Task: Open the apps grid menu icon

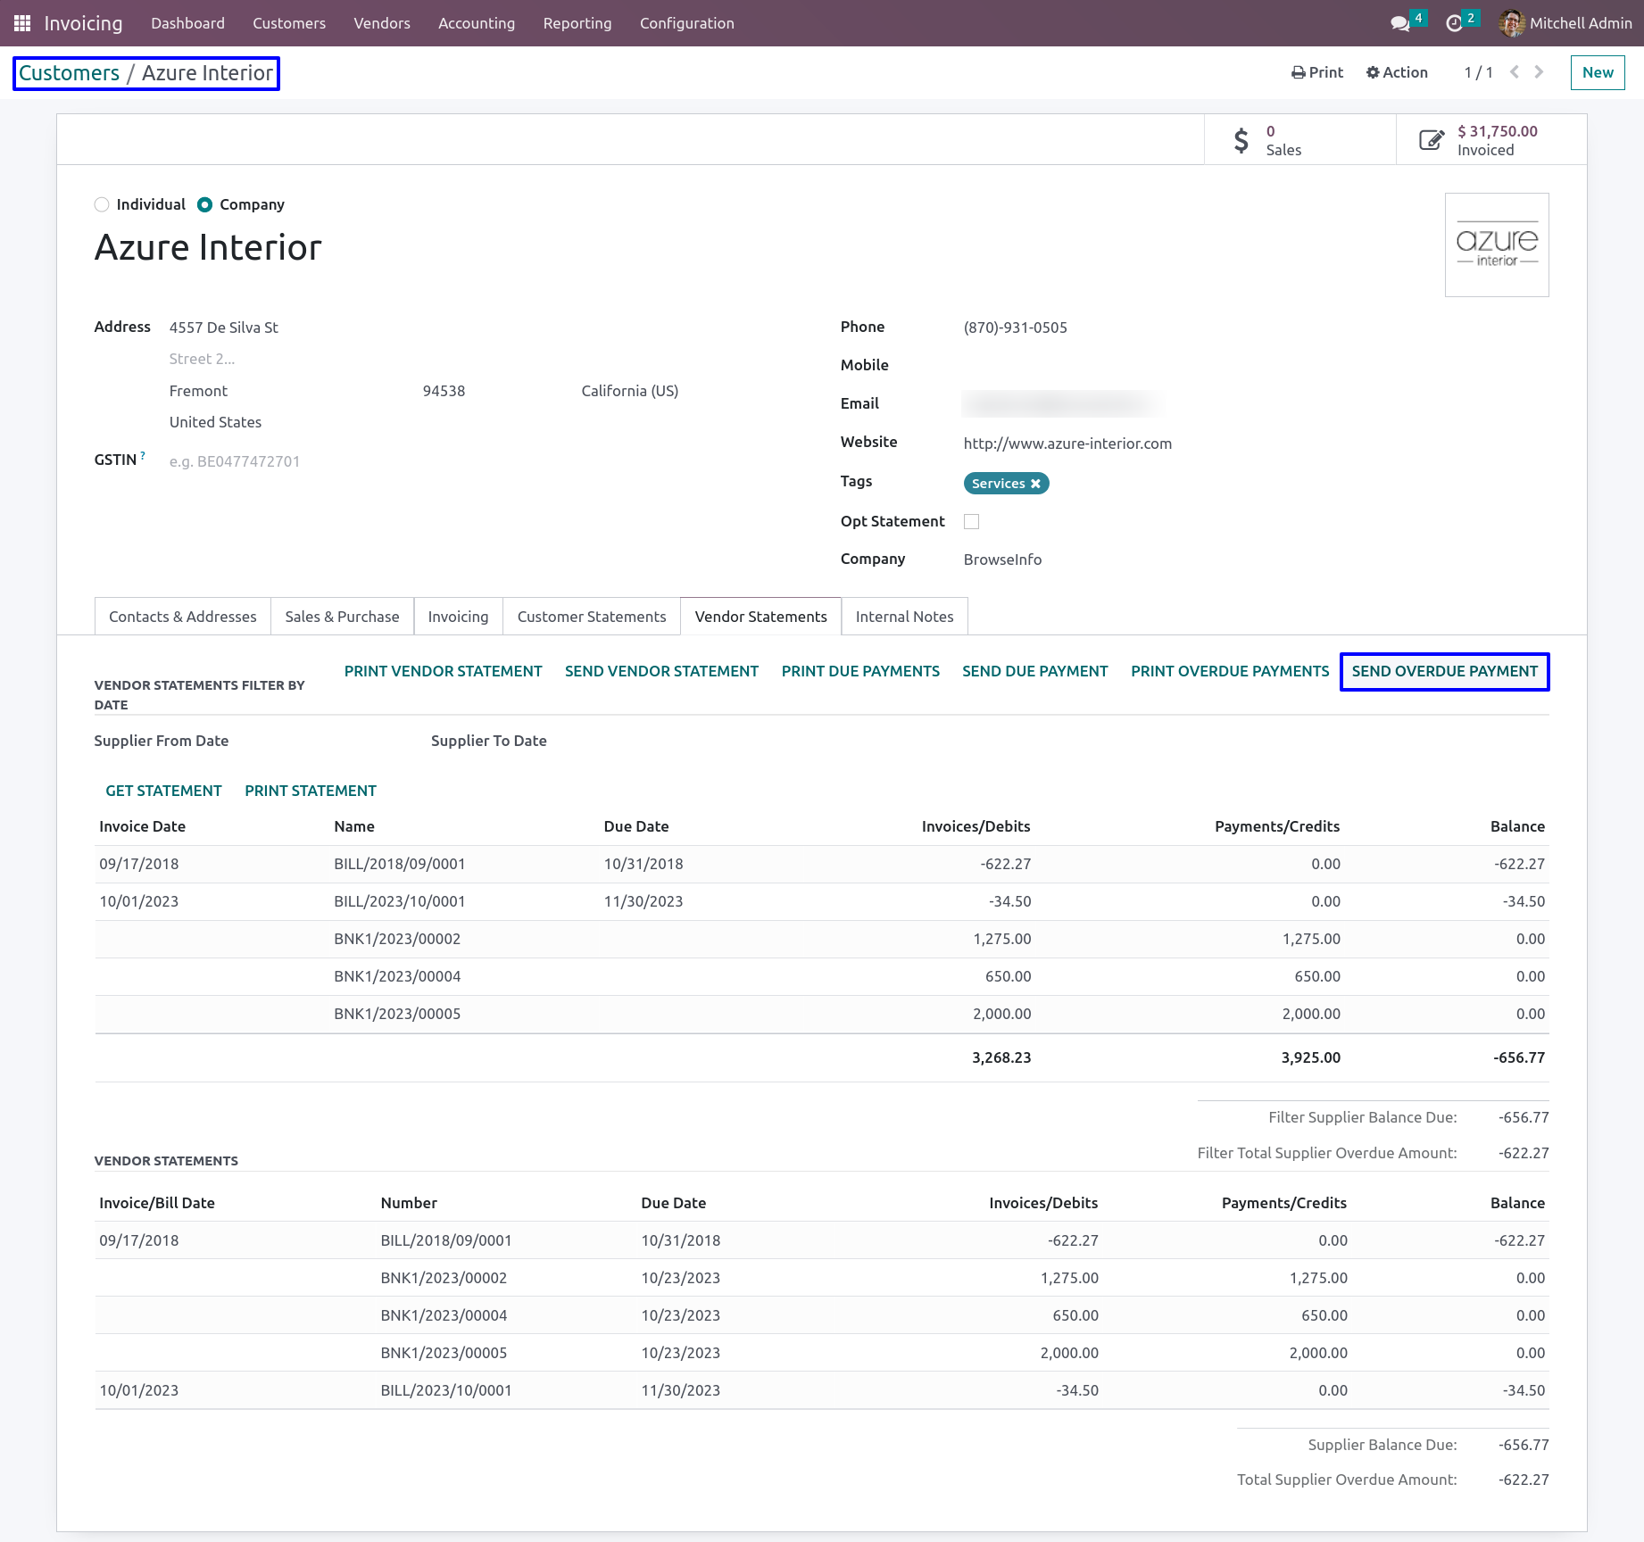Action: point(22,23)
